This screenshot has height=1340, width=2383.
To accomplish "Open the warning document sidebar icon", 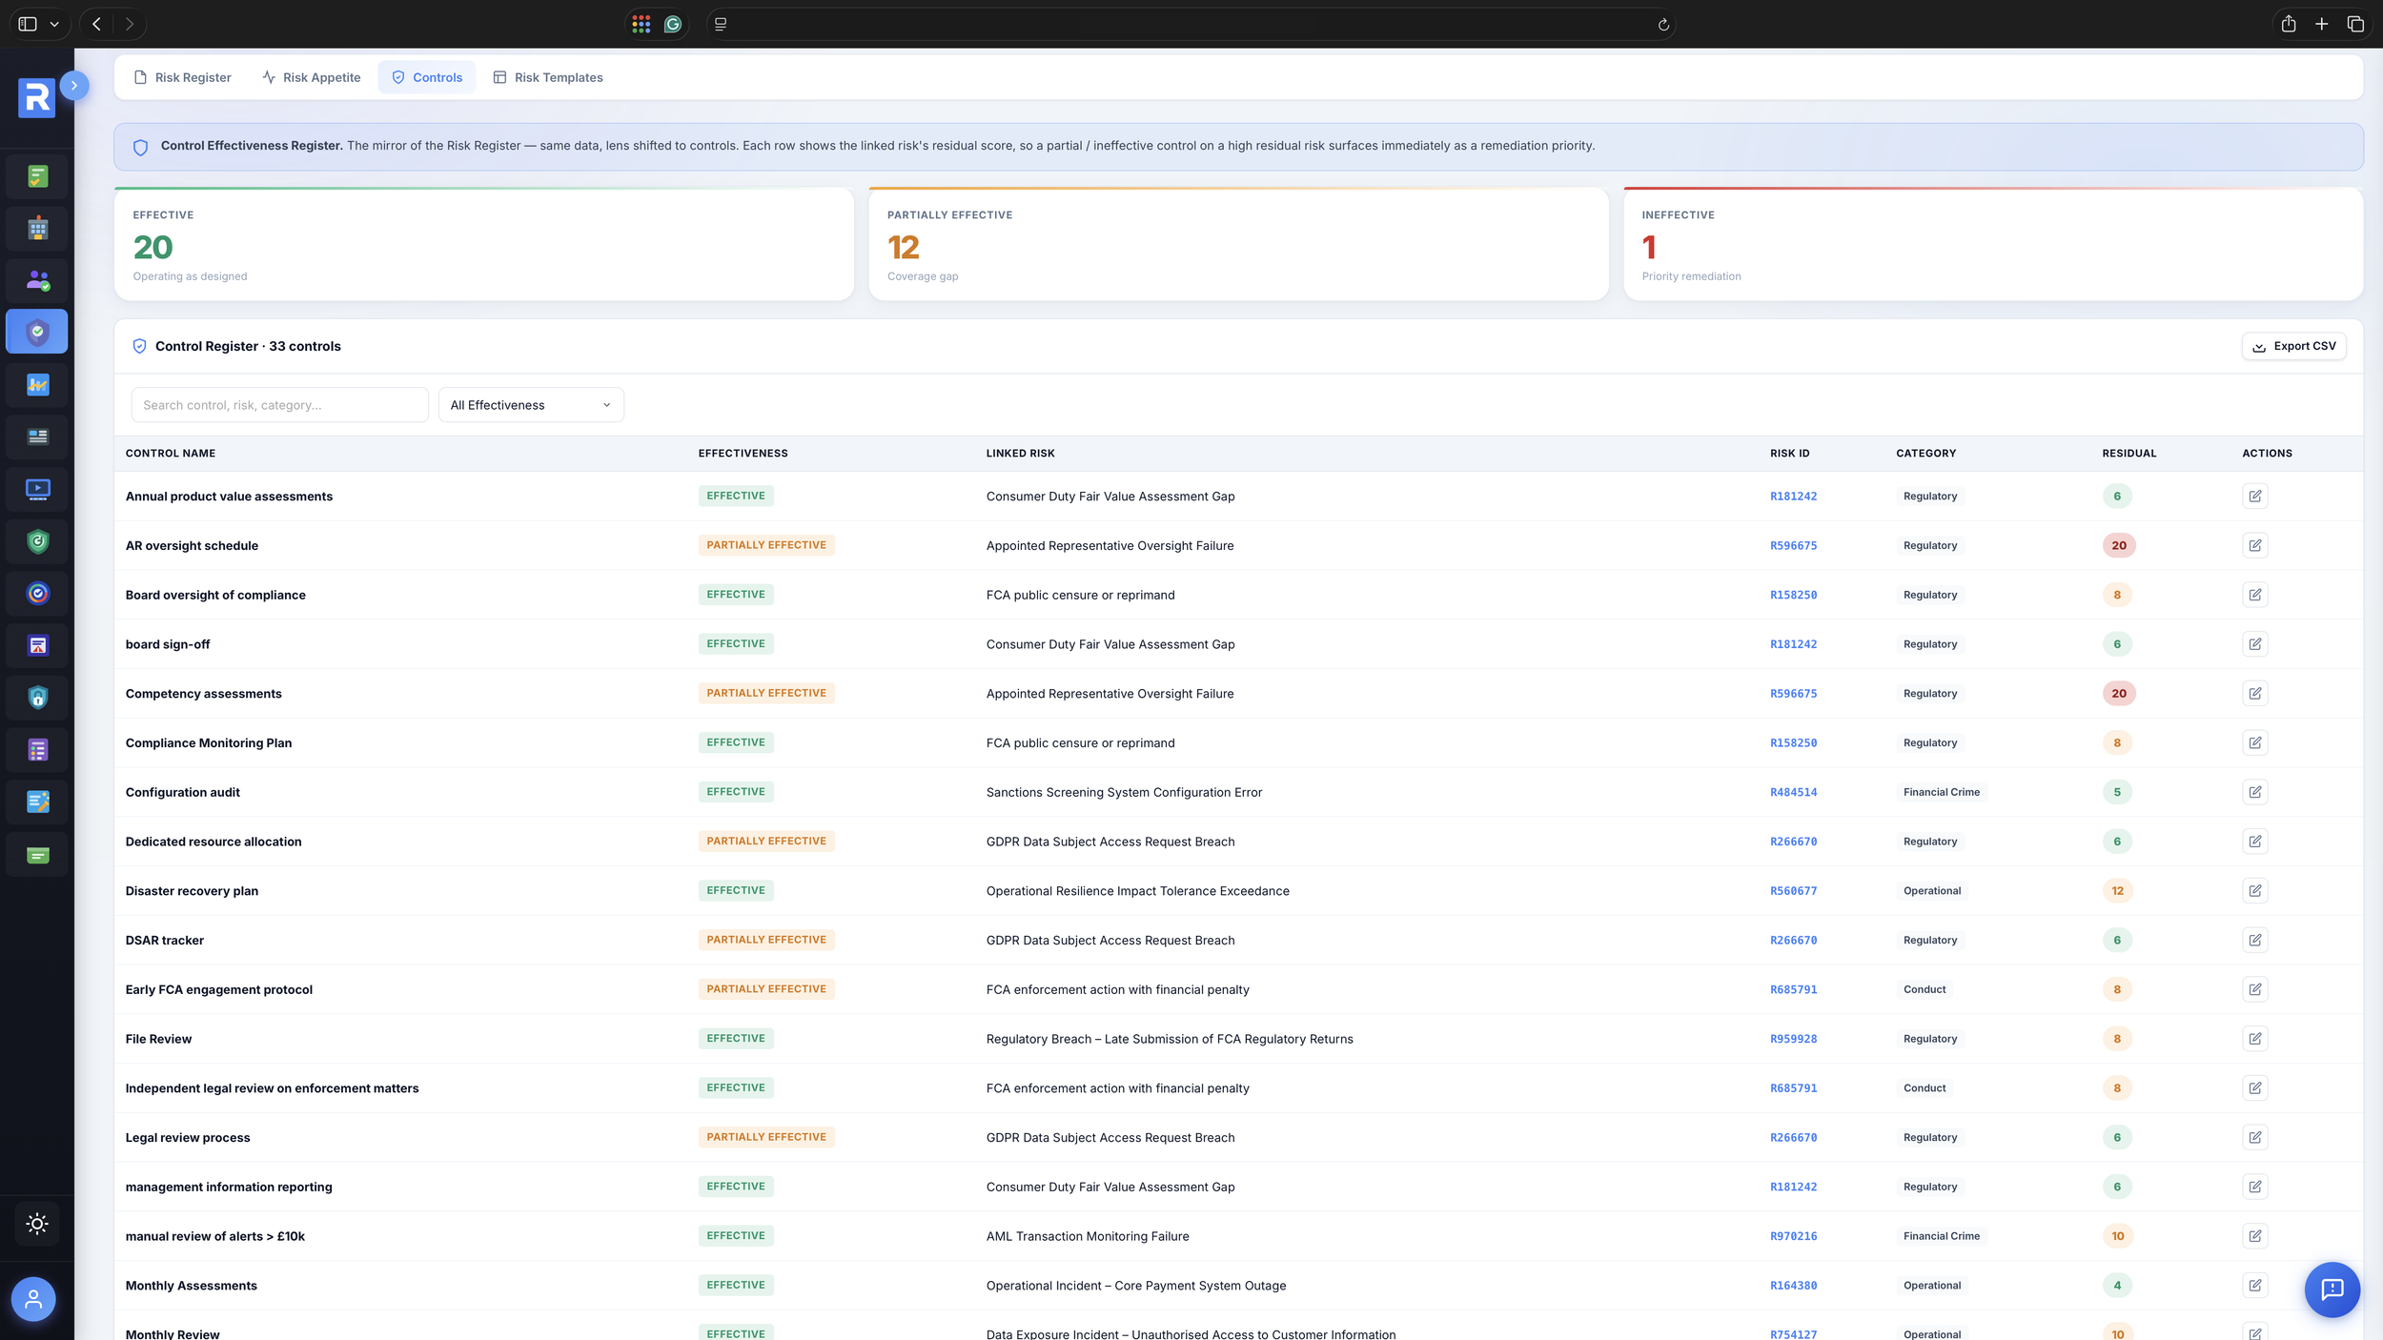I will click(37, 645).
